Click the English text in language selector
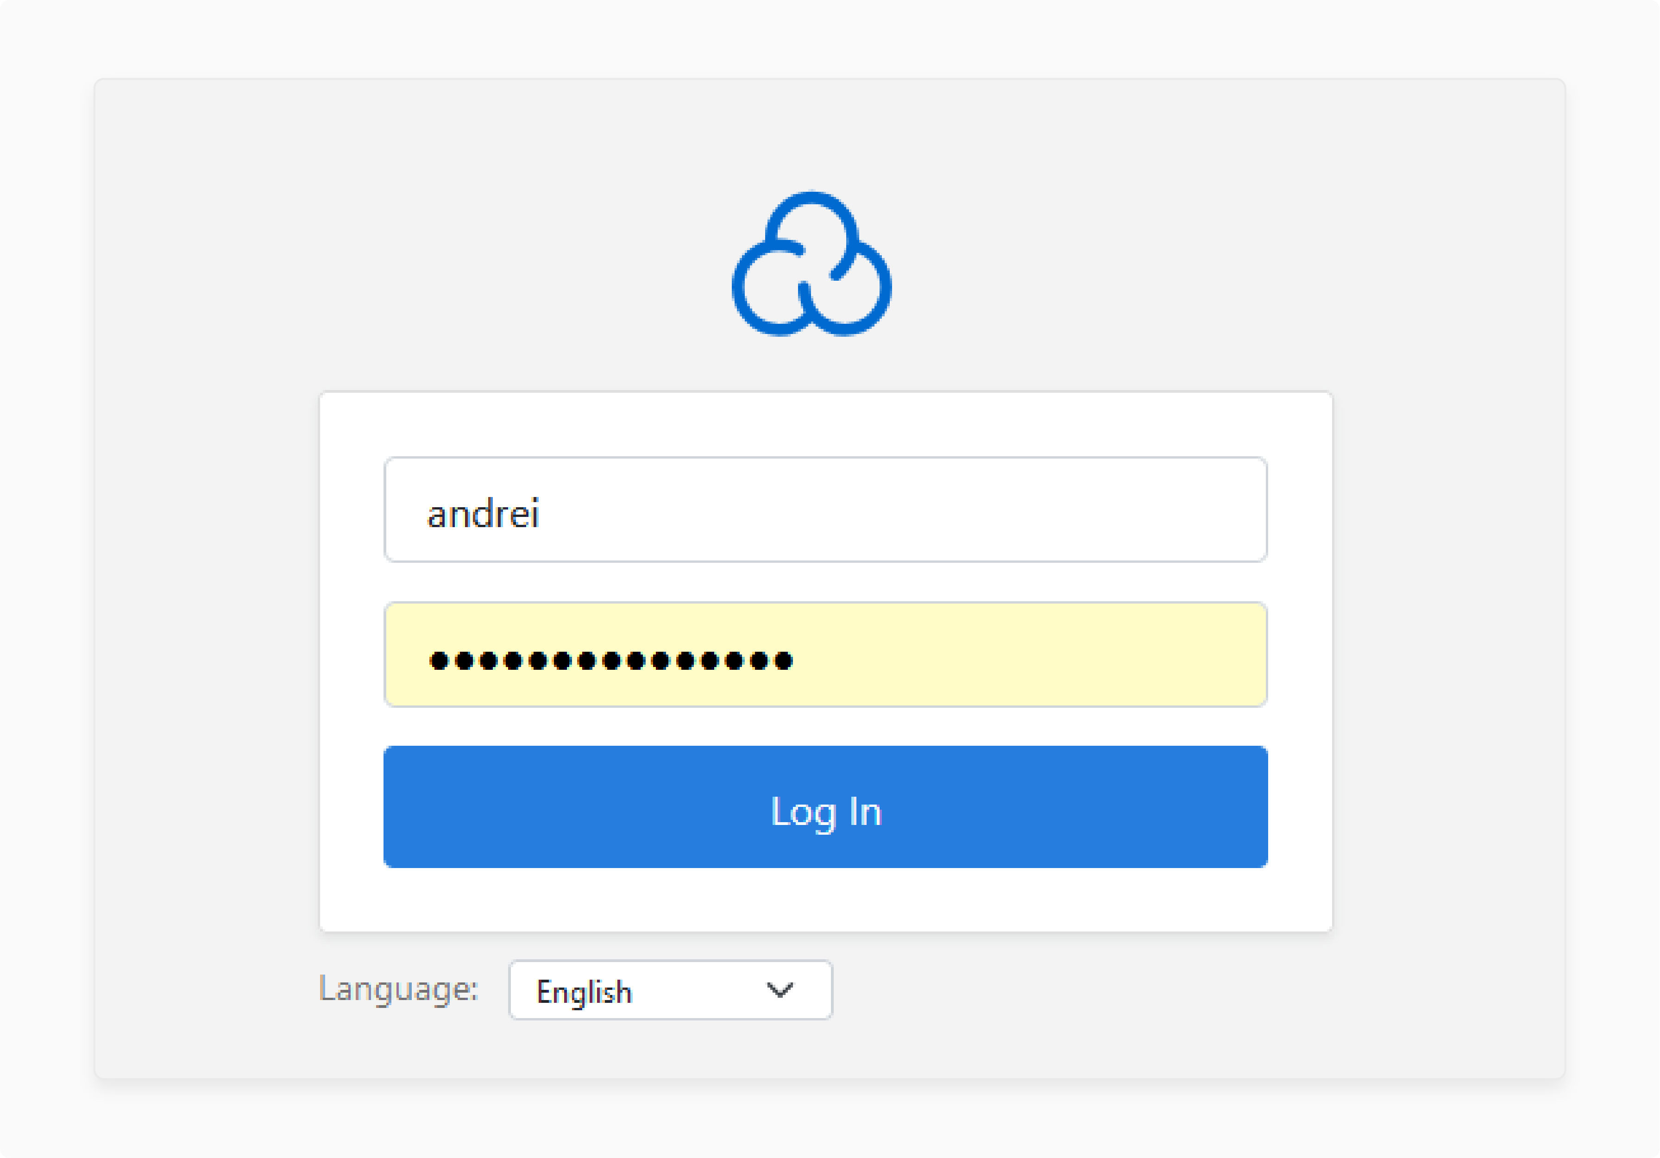The image size is (1660, 1158). click(584, 992)
